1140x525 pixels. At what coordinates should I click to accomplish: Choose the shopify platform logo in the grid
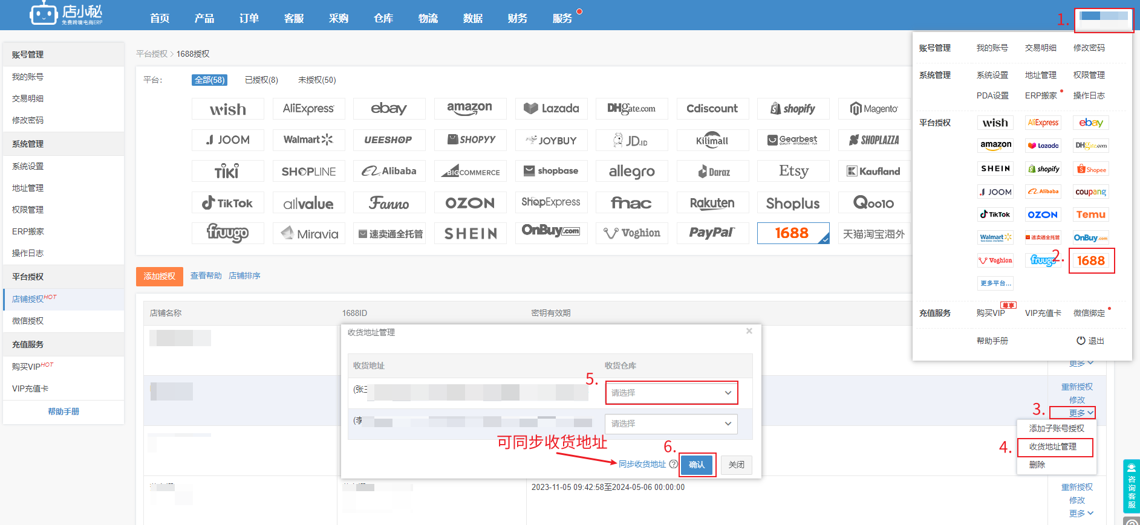(793, 109)
